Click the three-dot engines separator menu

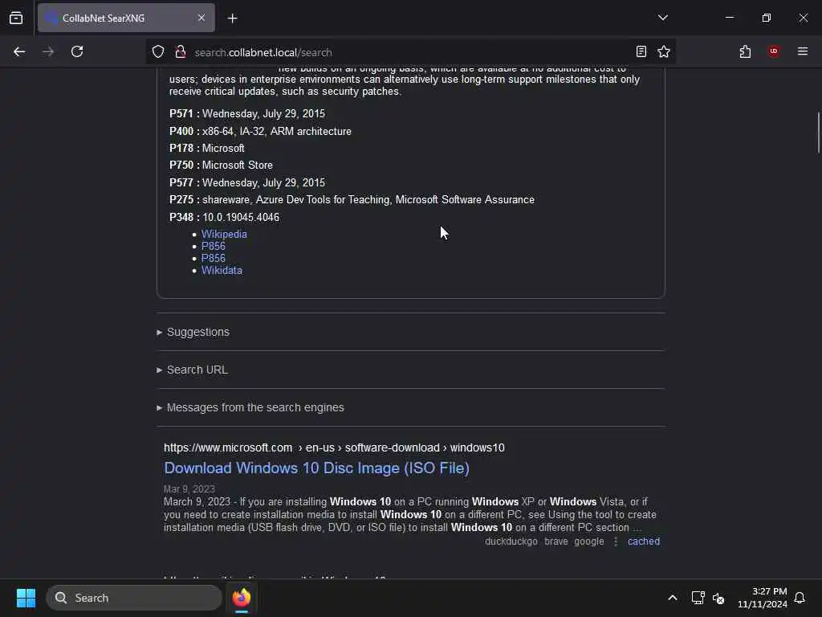616,541
